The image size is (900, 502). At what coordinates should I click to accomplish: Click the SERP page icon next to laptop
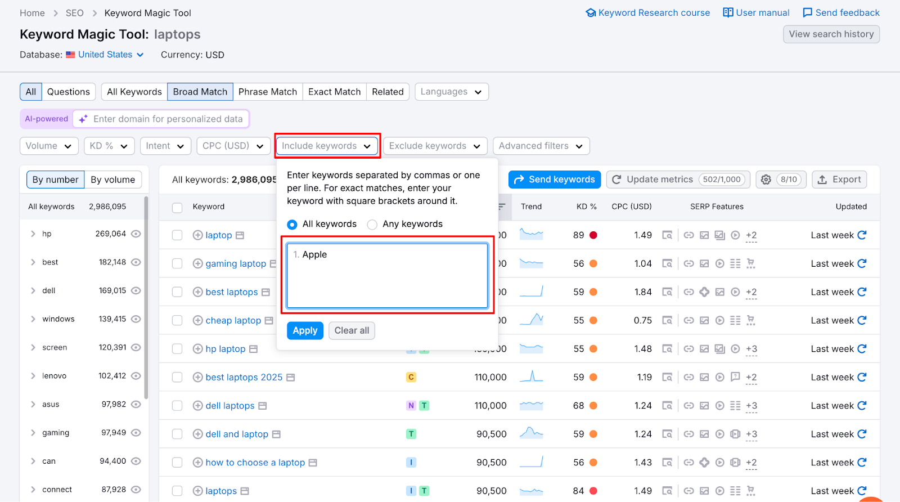click(240, 235)
